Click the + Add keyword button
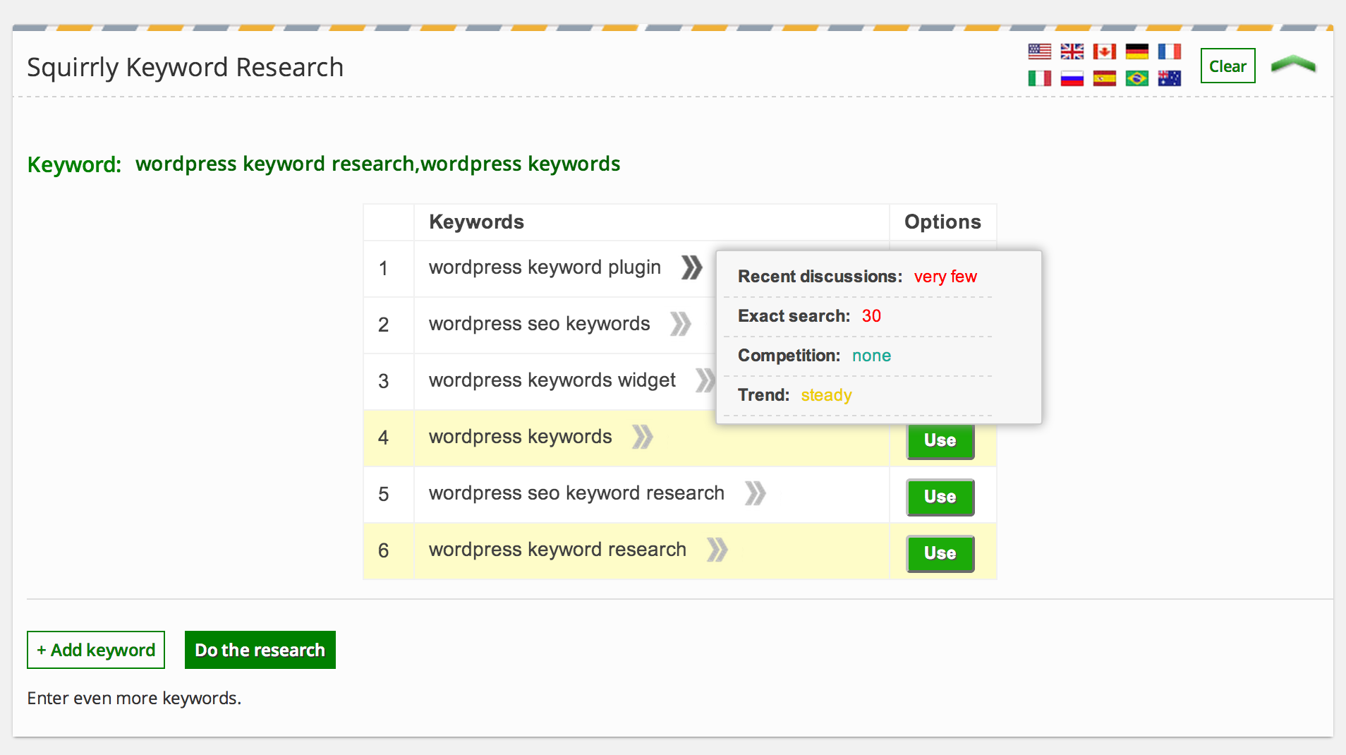 tap(96, 650)
